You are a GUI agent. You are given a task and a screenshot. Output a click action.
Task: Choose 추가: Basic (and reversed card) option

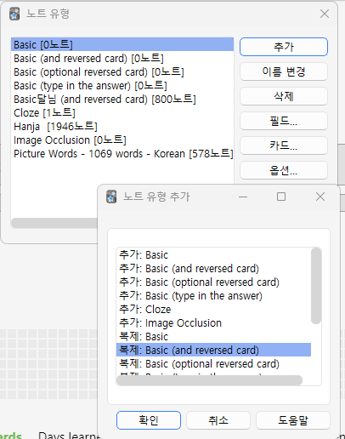213,268
